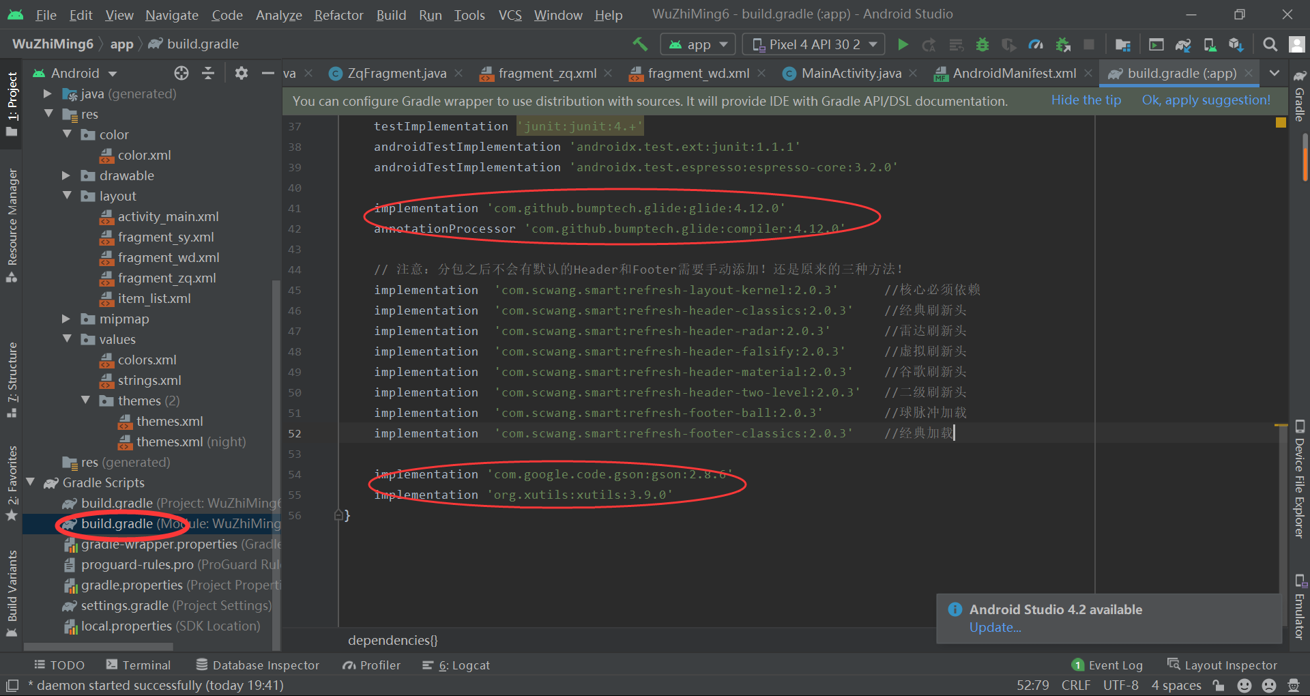Screen dimensions: 1310x696
Task: Click Run Anything icon in toolbar
Action: [1156, 44]
